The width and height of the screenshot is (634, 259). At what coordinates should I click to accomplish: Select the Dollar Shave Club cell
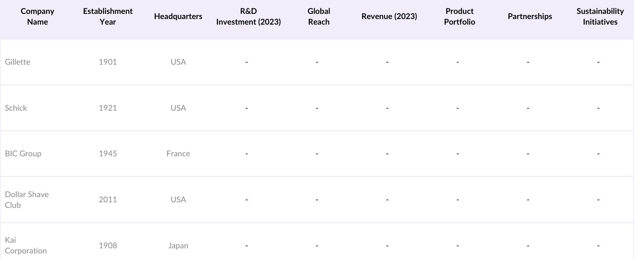pos(27,200)
